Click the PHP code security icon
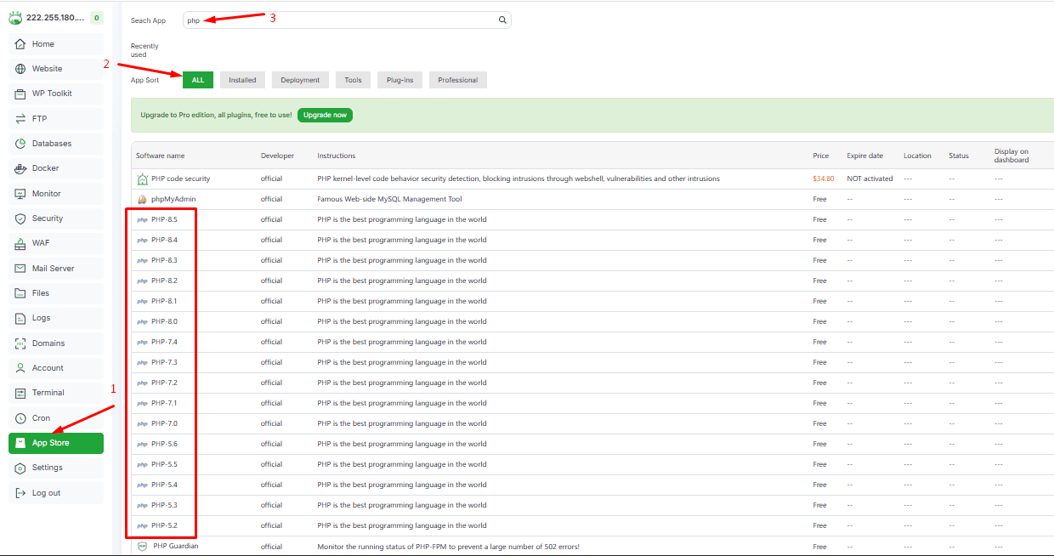The image size is (1054, 556). 142,179
